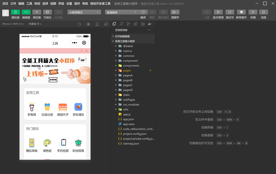
Task: Click the cloud development icon
Action: [x=58, y=12]
